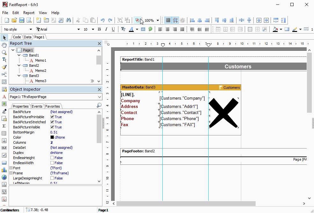Image resolution: width=314 pixels, height=213 pixels.
Task: Click the font color letter icon
Action: pyautogui.click(x=131, y=29)
